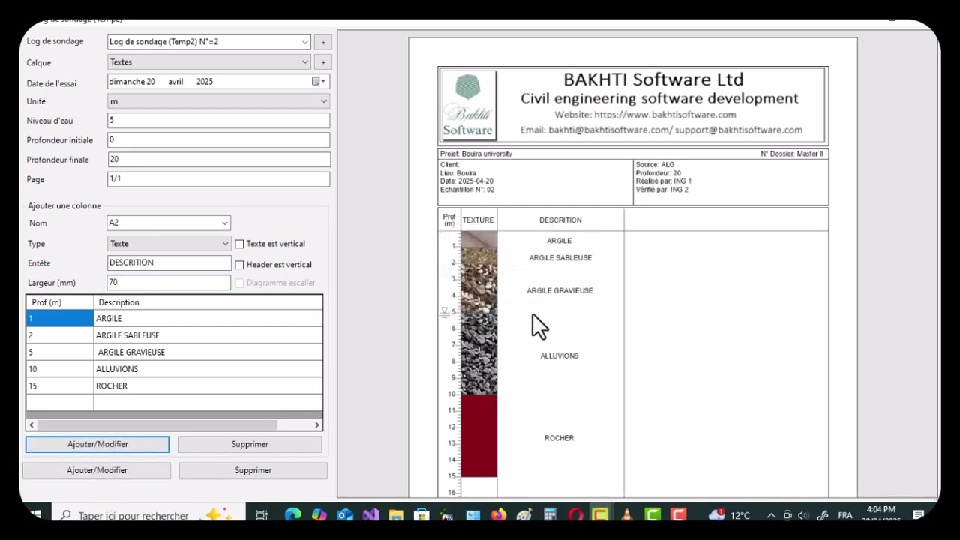The height and width of the screenshot is (540, 960).
Task: Click the Profondeur initiale input field
Action: (218, 140)
